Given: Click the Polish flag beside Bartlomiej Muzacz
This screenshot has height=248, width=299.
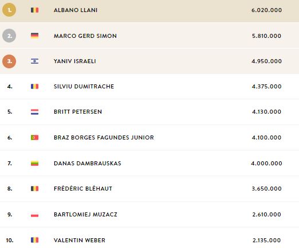Looking at the screenshot, I should click(x=34, y=214).
